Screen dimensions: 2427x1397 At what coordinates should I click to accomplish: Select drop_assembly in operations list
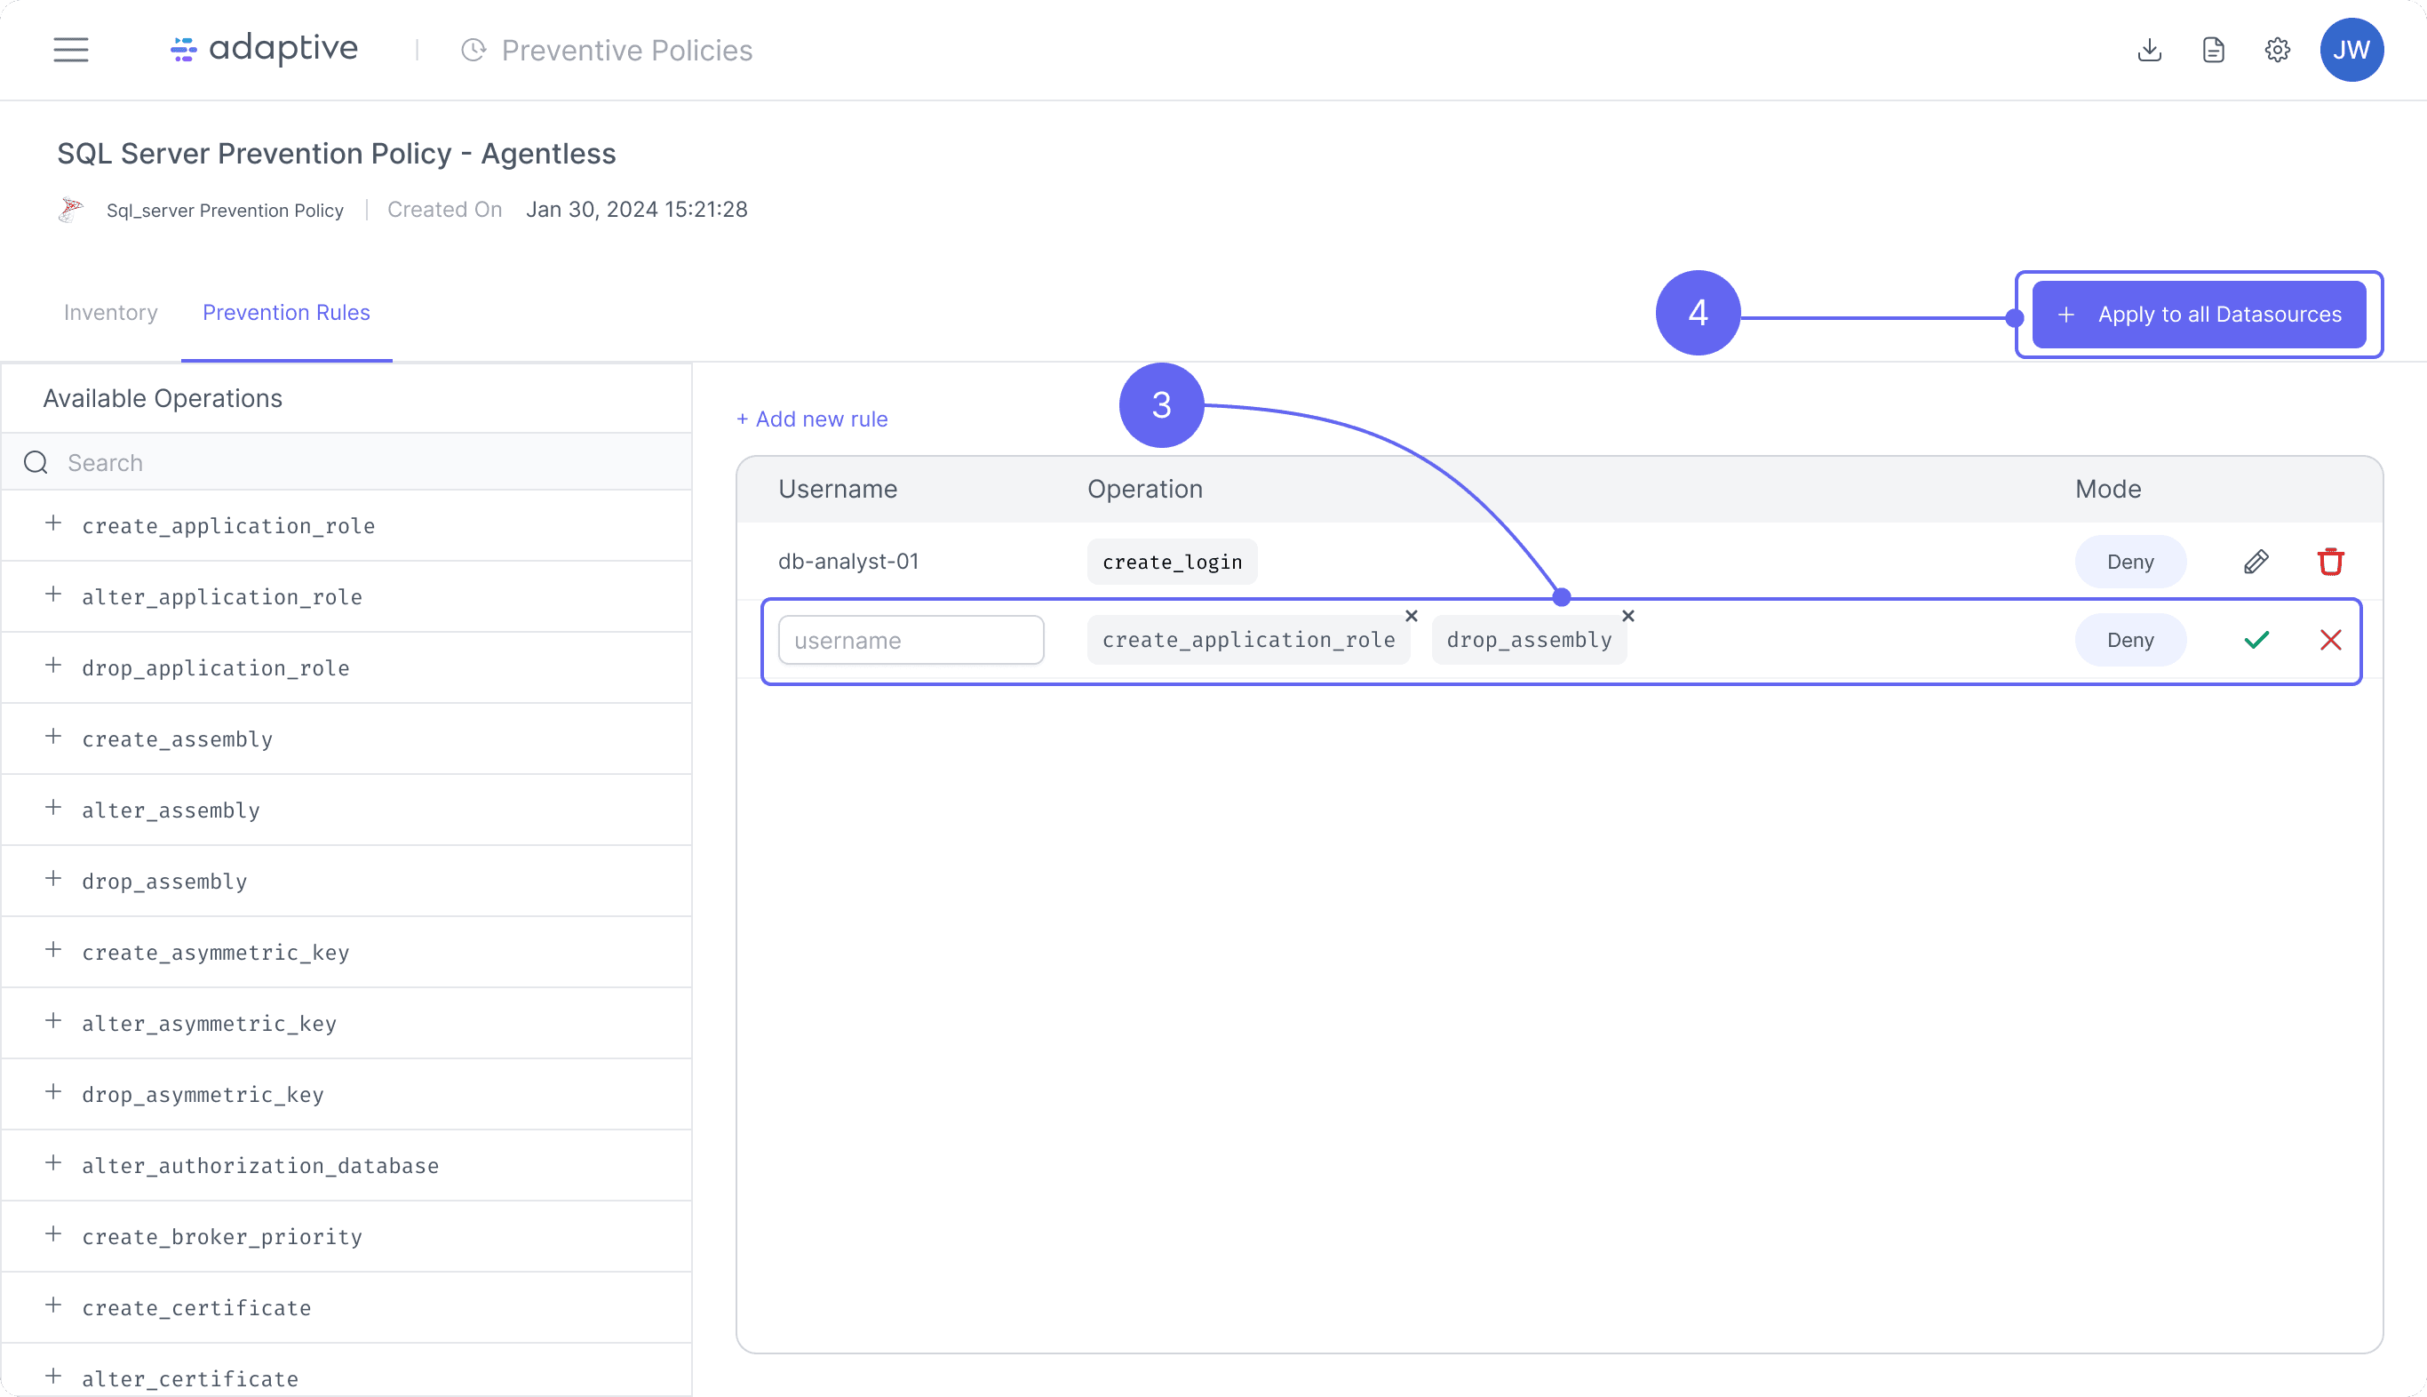[x=164, y=881]
